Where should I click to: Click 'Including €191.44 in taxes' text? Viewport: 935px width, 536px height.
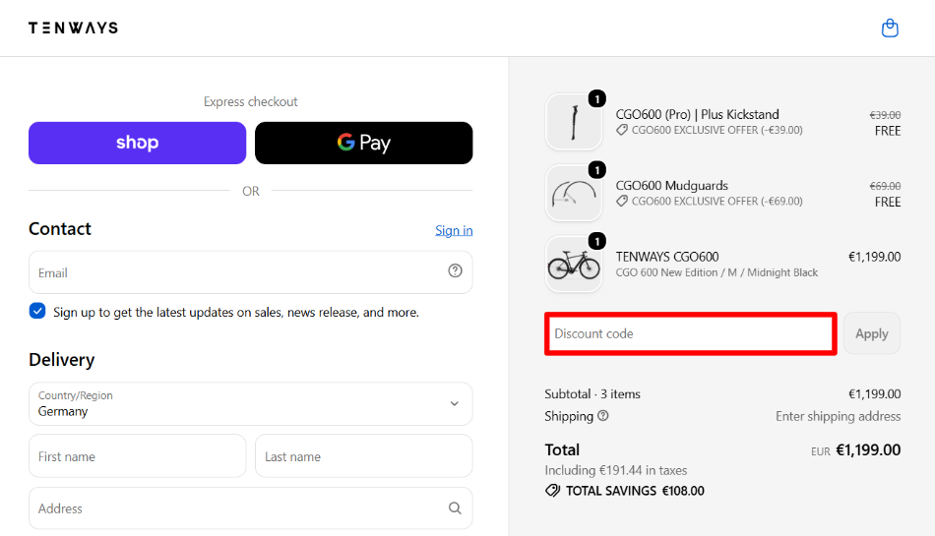[615, 470]
